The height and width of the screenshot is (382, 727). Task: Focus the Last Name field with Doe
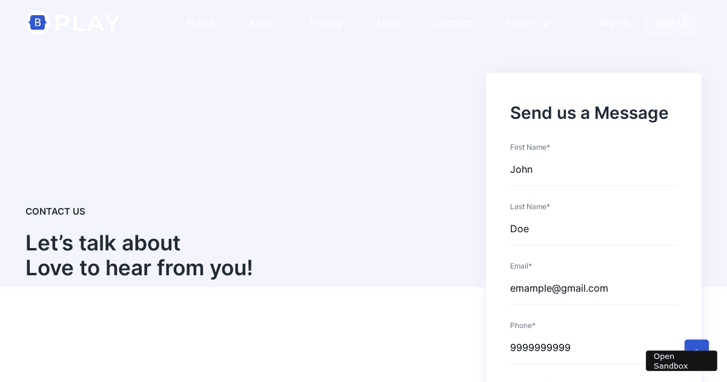[x=594, y=229]
